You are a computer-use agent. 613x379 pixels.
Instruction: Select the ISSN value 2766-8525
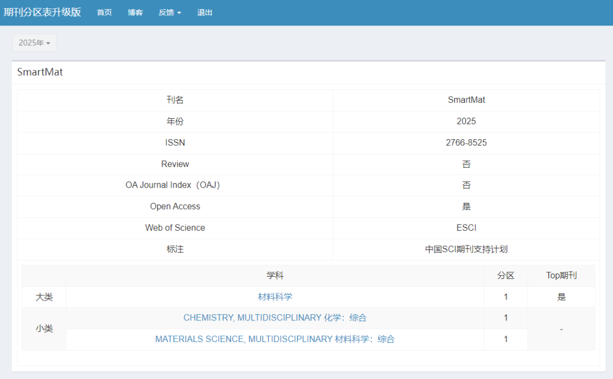[466, 143]
